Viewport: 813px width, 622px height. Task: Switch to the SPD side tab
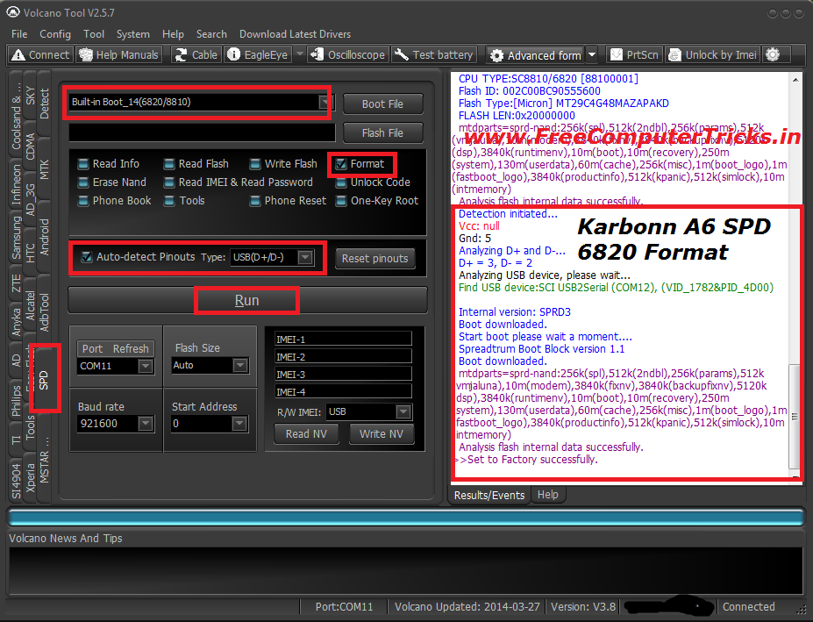coord(44,380)
